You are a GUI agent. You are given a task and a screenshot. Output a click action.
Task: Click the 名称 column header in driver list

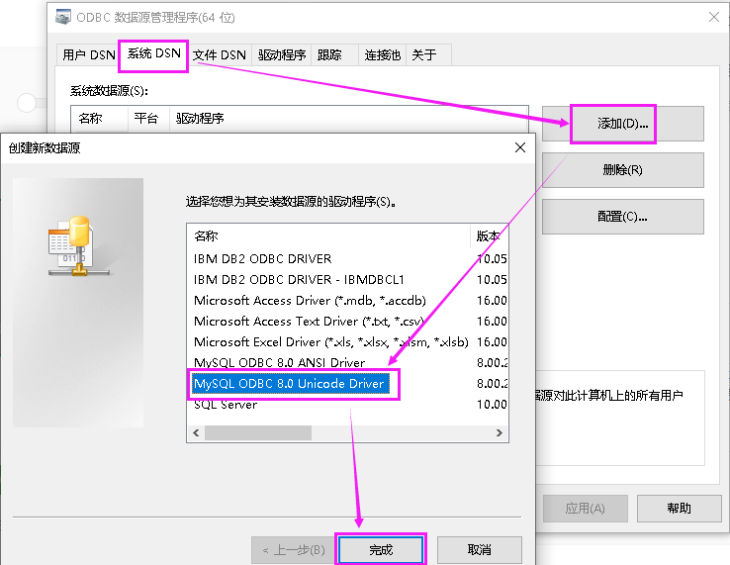(328, 236)
